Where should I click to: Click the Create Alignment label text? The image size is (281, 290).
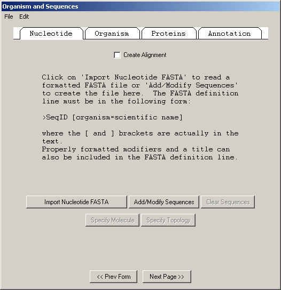pyautogui.click(x=145, y=55)
